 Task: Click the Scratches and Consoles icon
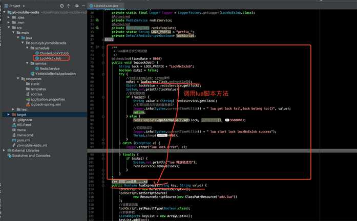(10, 156)
